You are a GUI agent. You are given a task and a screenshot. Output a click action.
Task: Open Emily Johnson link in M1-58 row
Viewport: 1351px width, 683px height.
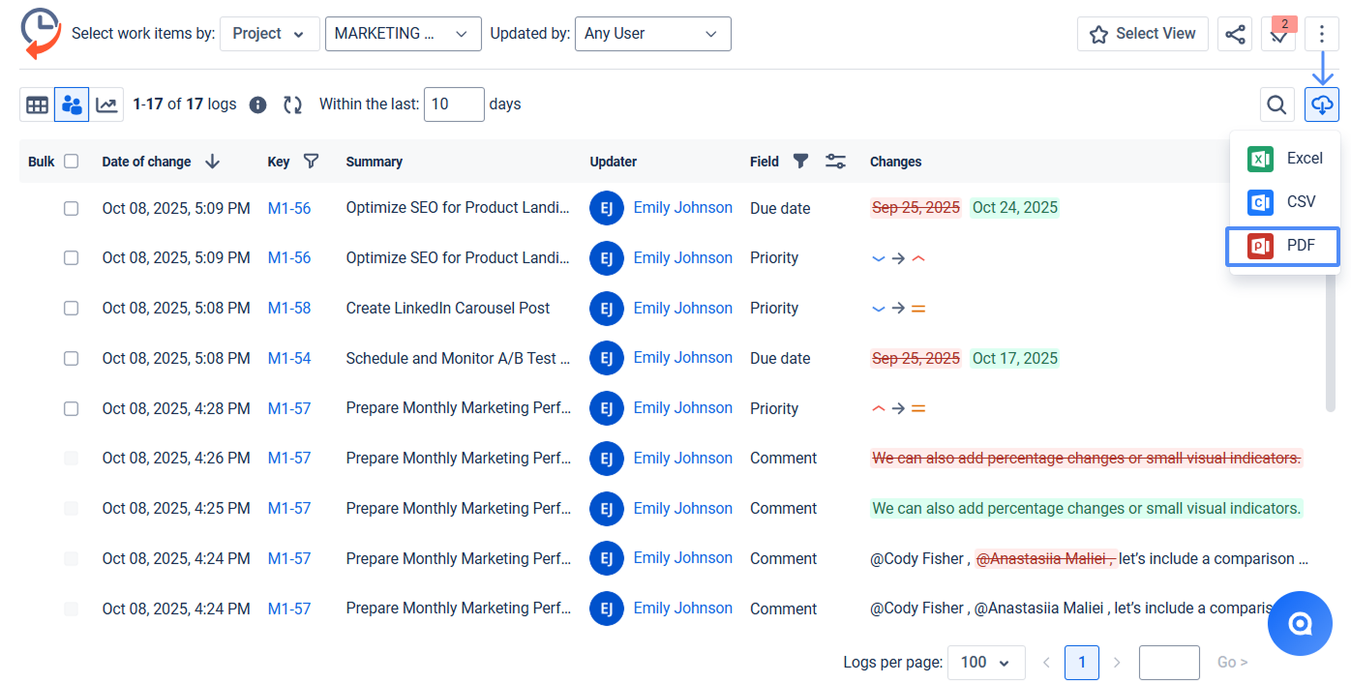683,308
